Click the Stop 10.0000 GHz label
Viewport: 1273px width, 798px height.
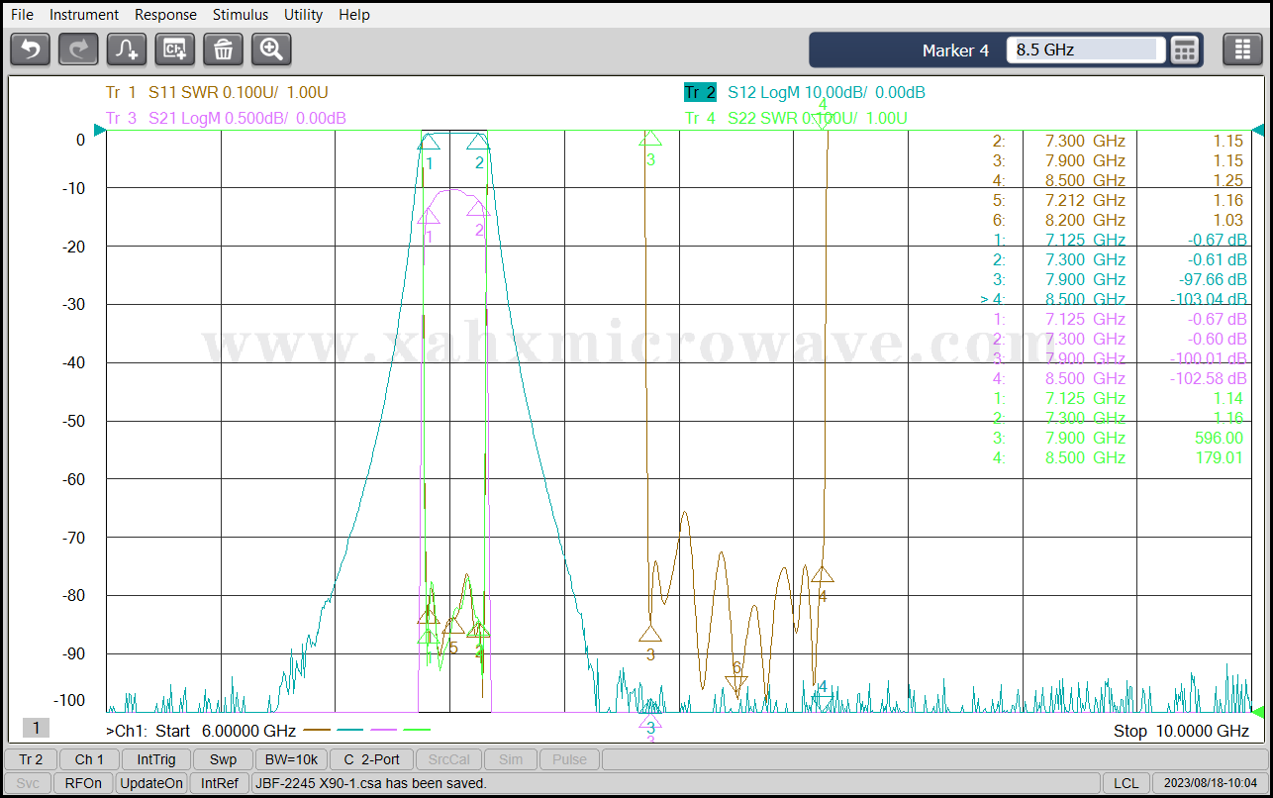click(x=1181, y=731)
